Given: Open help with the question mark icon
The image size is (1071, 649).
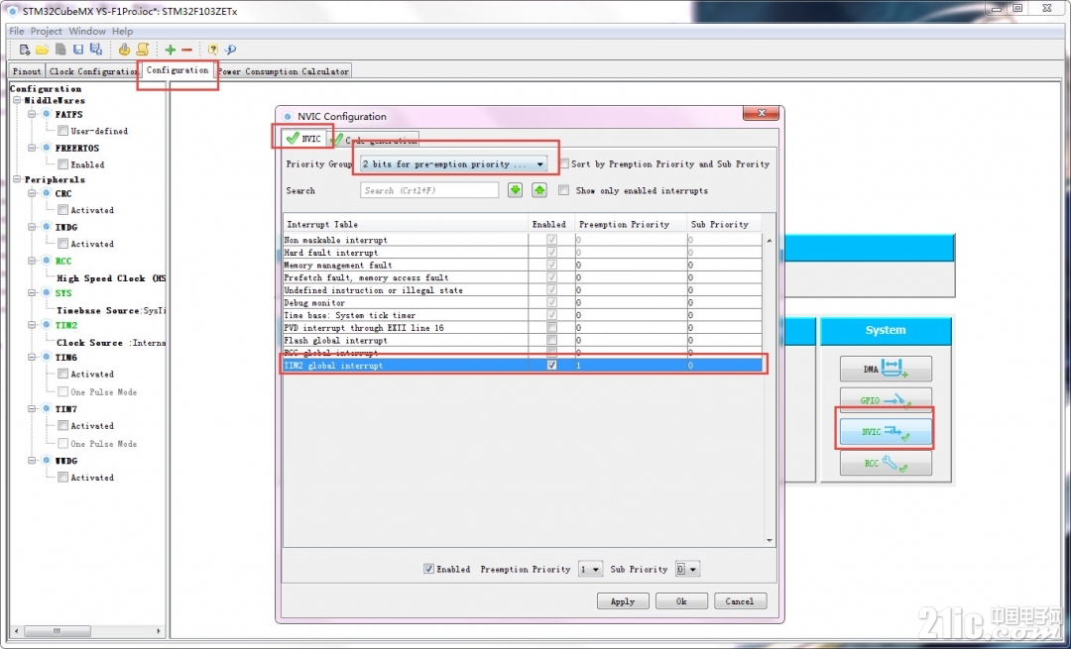Looking at the screenshot, I should tap(213, 50).
